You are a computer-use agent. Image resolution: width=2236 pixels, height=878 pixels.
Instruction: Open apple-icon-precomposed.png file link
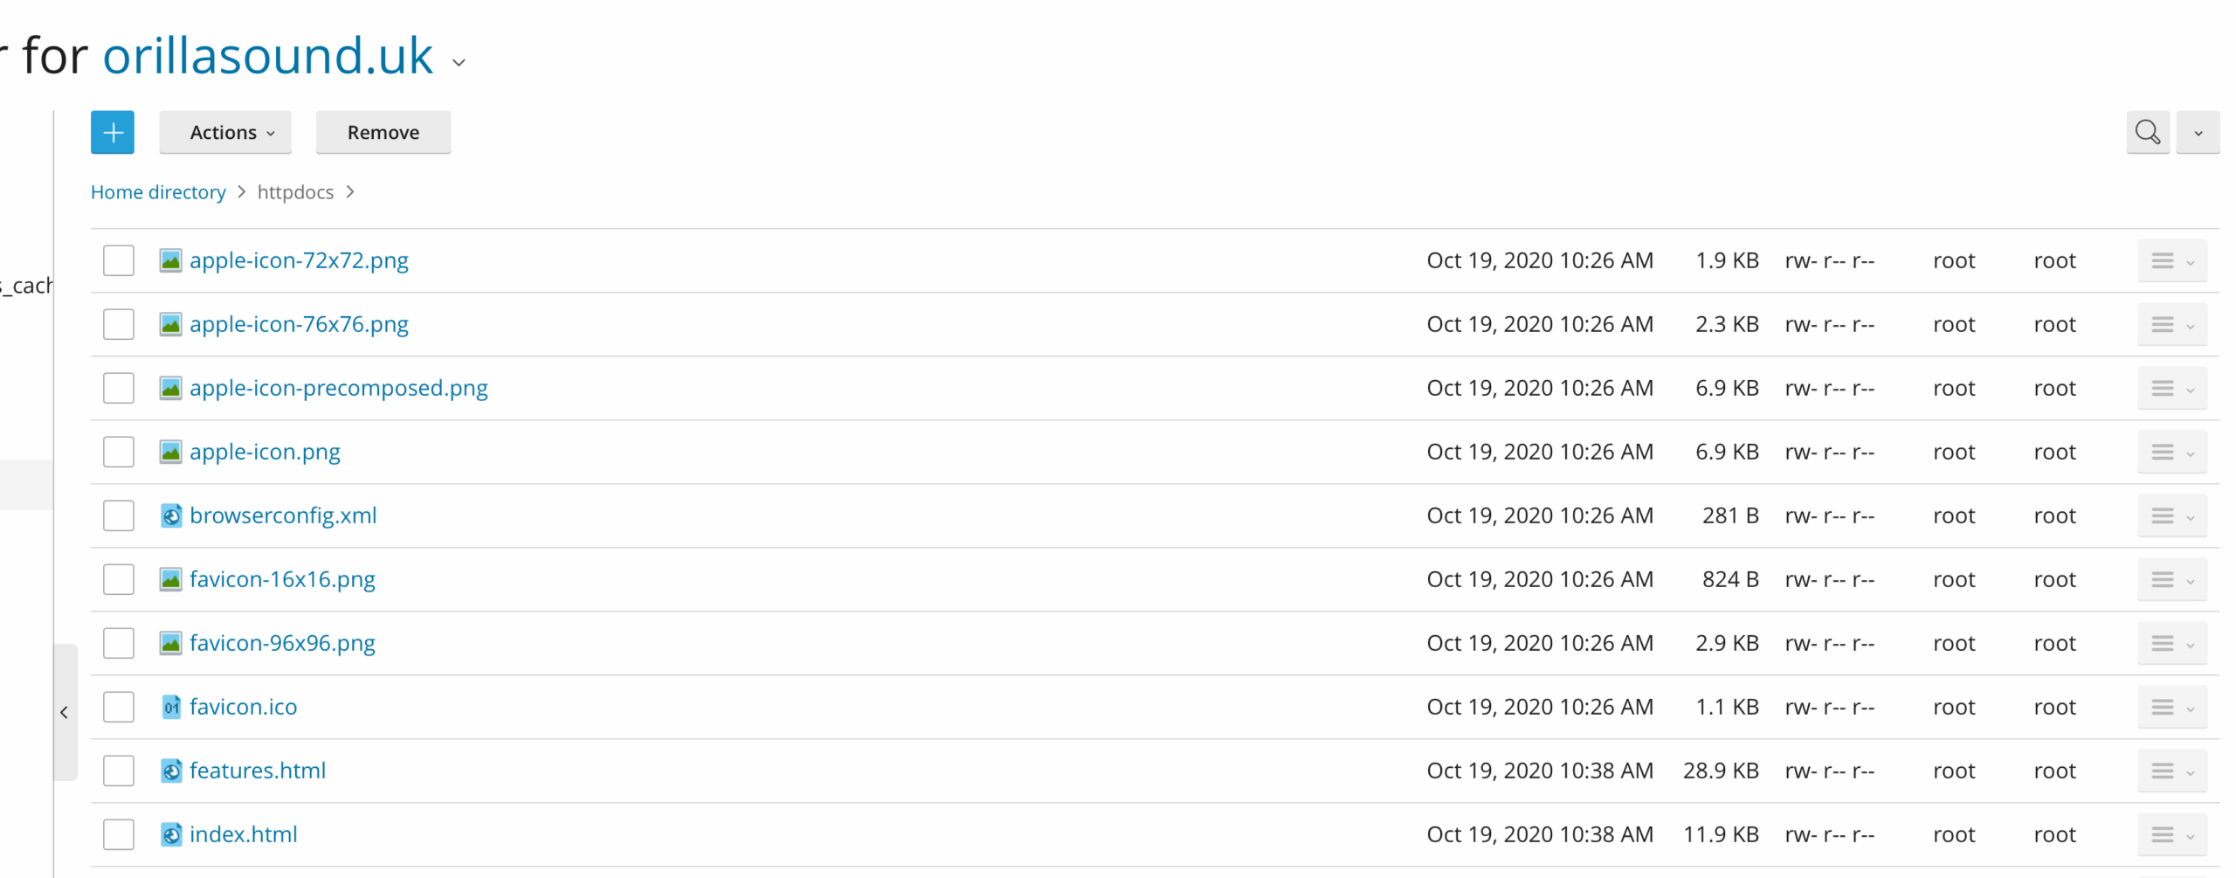[x=339, y=388]
